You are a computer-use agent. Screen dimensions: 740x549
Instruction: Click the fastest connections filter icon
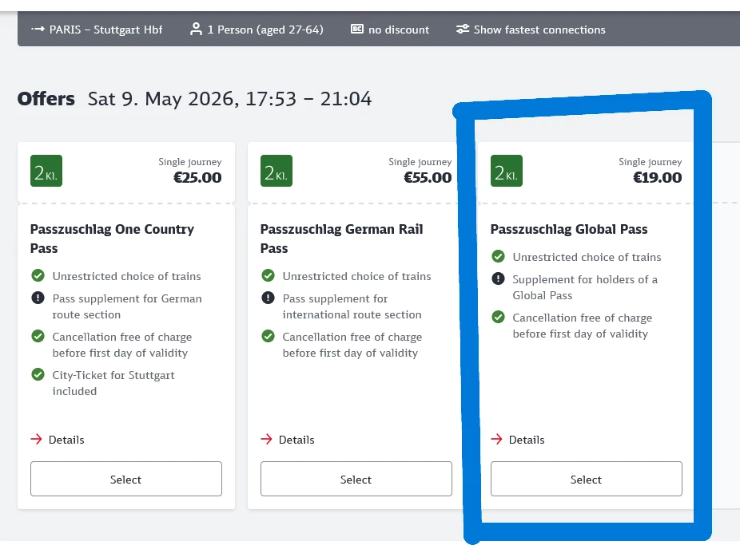pyautogui.click(x=463, y=30)
